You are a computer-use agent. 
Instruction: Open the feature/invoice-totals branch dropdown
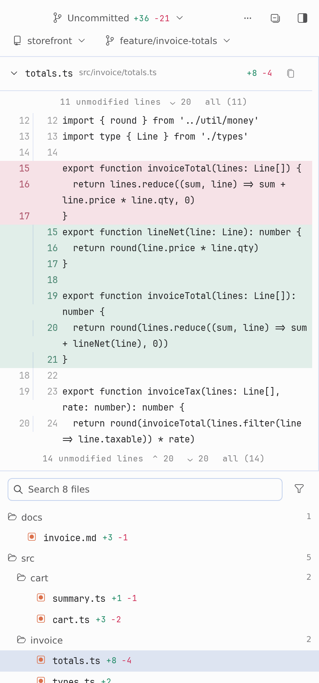[x=168, y=41]
